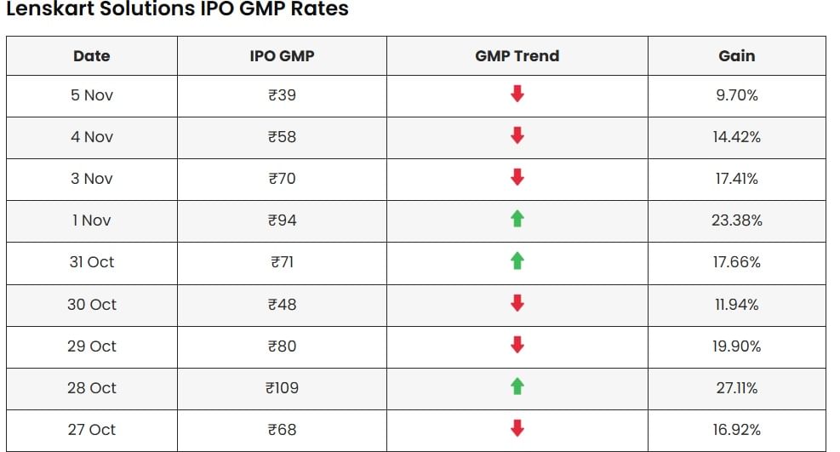Click the 27.11% gain value
Image resolution: width=840 pixels, height=452 pixels.
pyautogui.click(x=736, y=387)
